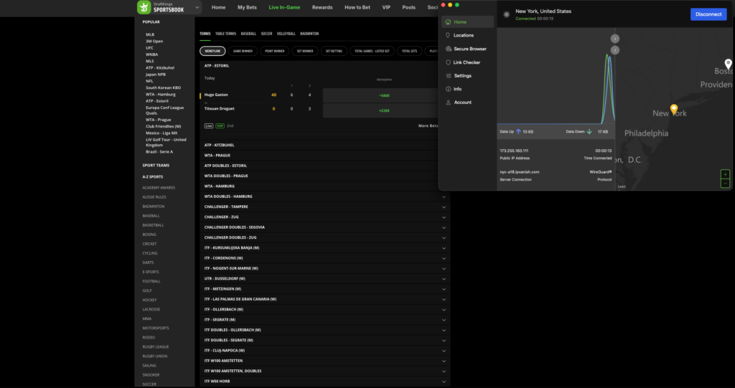Switch to the Badminton tab
The image size is (735, 388).
(309, 34)
